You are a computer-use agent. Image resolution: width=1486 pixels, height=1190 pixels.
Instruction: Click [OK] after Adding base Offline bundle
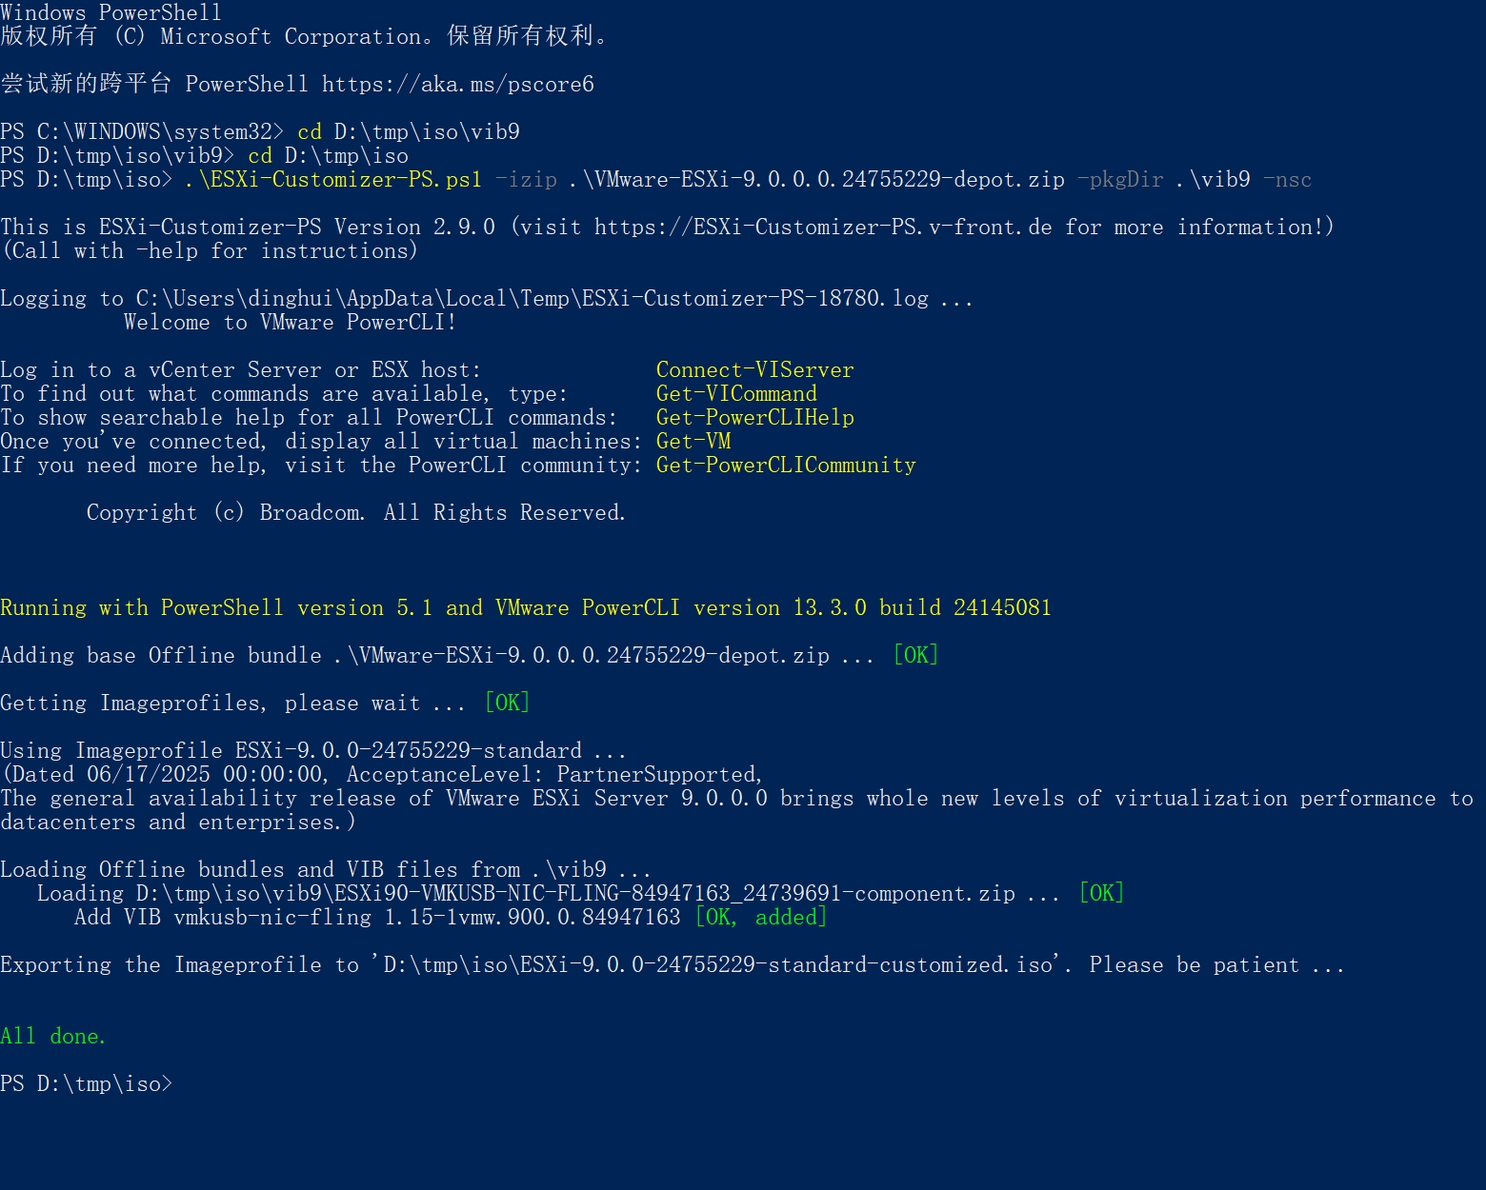tap(915, 656)
